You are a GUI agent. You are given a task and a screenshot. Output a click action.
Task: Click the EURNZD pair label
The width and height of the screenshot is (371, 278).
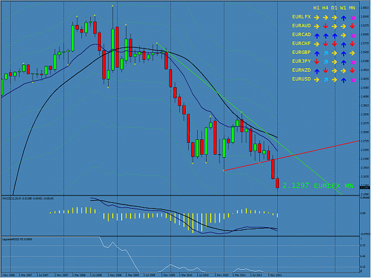[x=302, y=70]
